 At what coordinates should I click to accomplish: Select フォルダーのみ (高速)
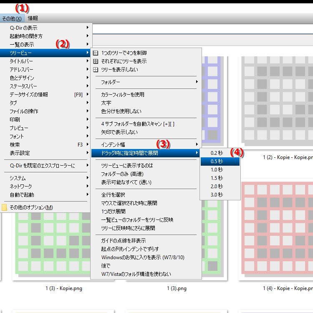click(x=146, y=174)
